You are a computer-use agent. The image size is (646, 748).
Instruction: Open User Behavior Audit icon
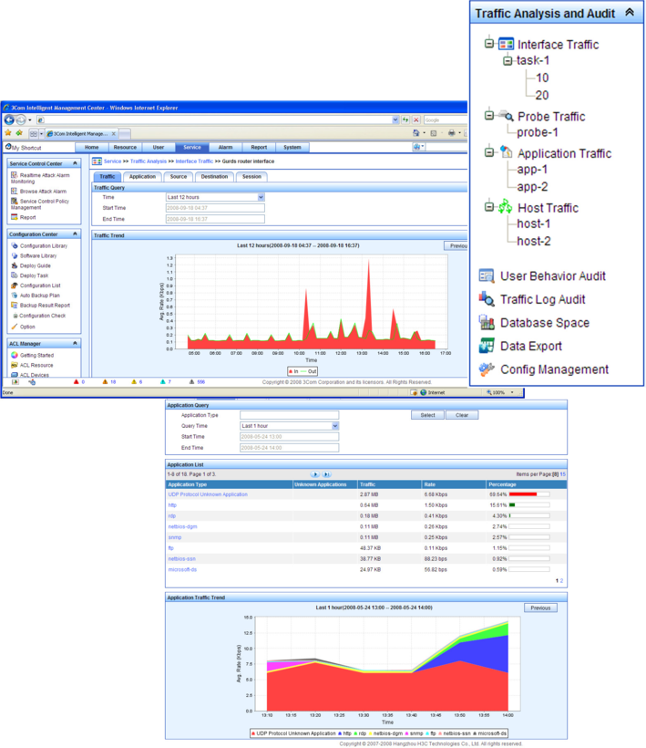487,275
